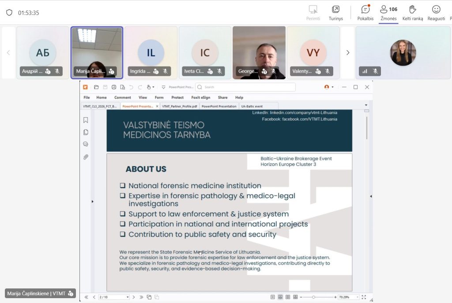
Task: Open the Comments panel in sidebar
Action: tap(86, 144)
